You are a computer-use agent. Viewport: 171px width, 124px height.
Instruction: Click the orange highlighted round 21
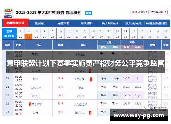pyautogui.click(x=28, y=37)
